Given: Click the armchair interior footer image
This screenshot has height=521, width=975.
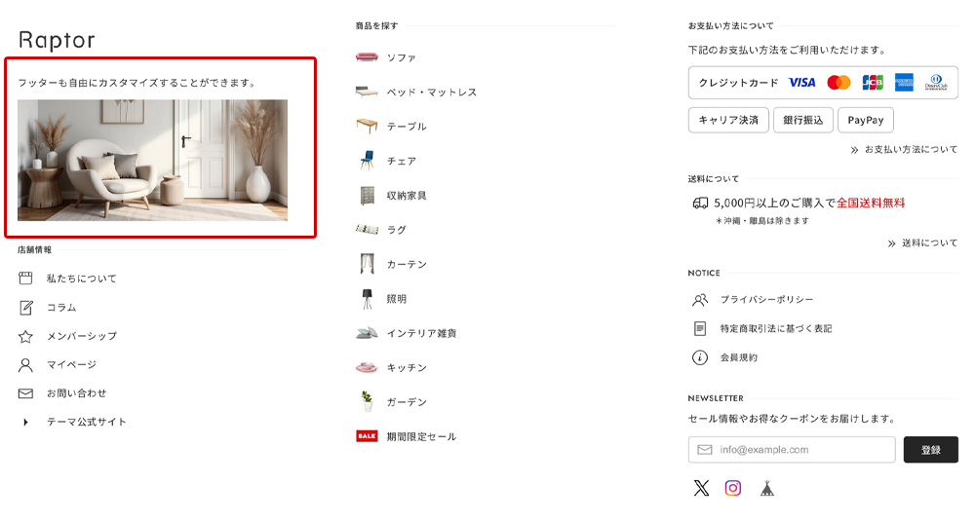Looking at the screenshot, I should [152, 160].
